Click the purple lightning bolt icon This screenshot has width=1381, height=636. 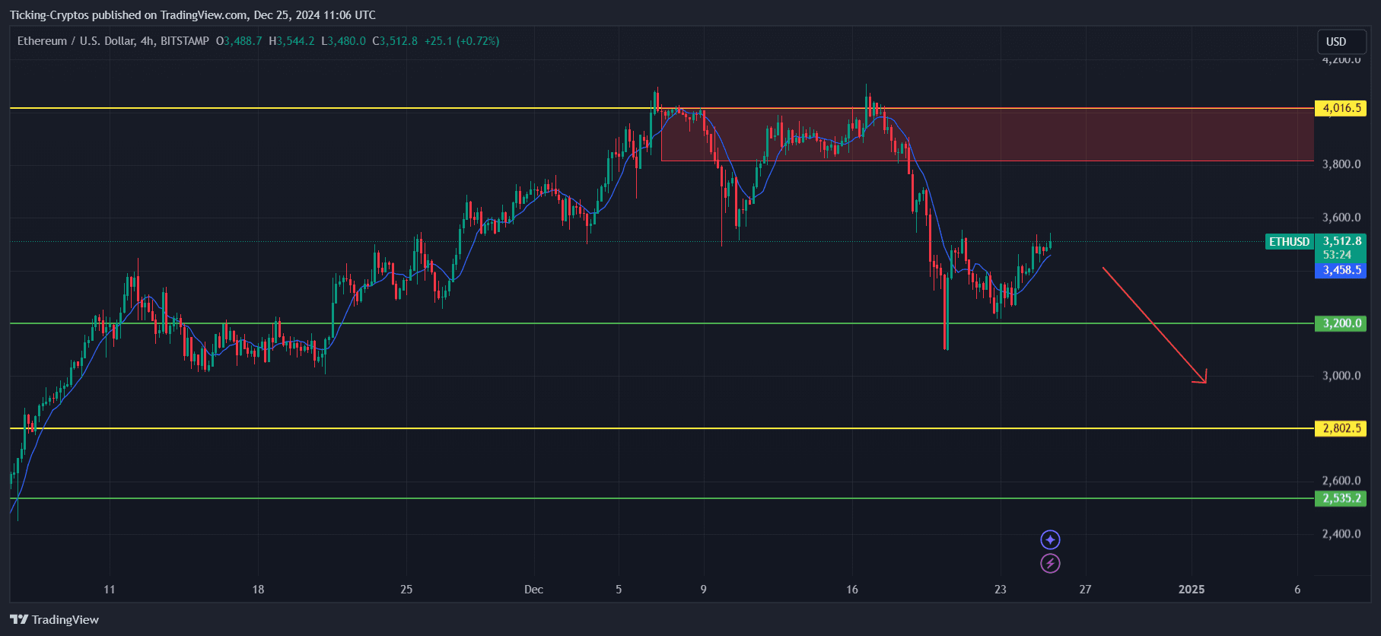1050,564
